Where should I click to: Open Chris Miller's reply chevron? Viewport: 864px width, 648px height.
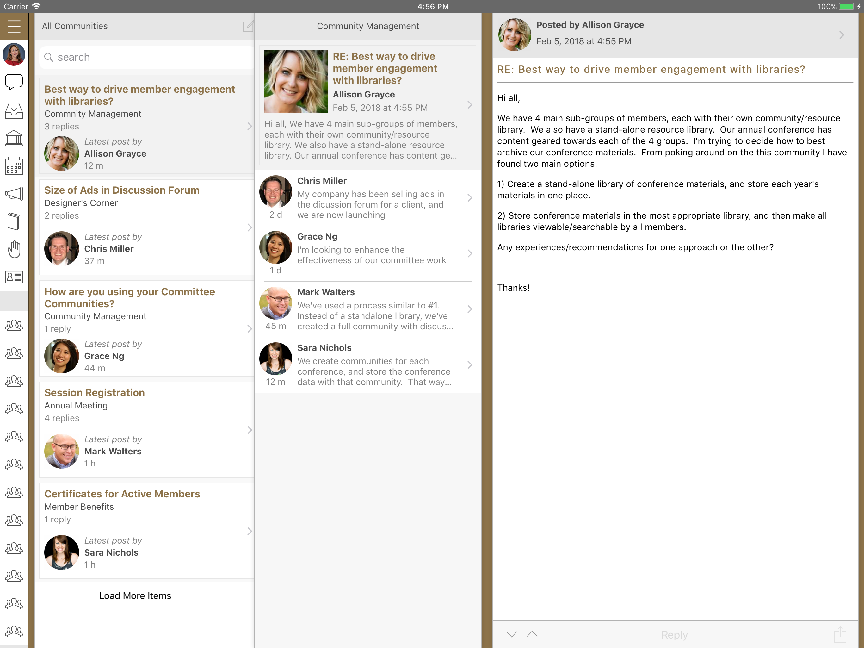(470, 198)
